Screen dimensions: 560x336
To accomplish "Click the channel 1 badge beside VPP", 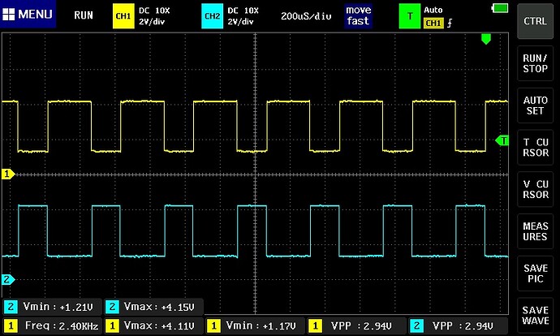I will coord(315,325).
